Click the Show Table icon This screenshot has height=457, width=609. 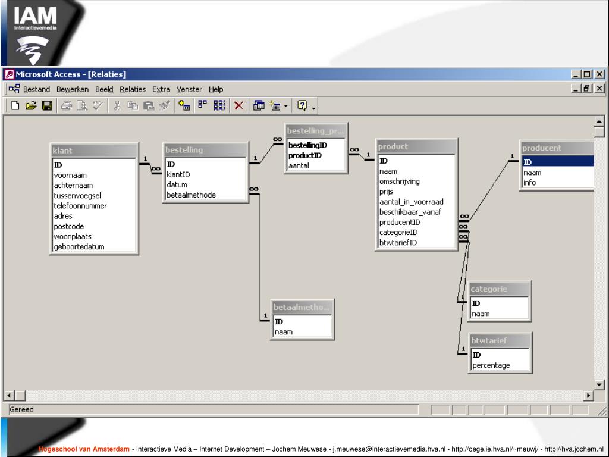click(184, 105)
